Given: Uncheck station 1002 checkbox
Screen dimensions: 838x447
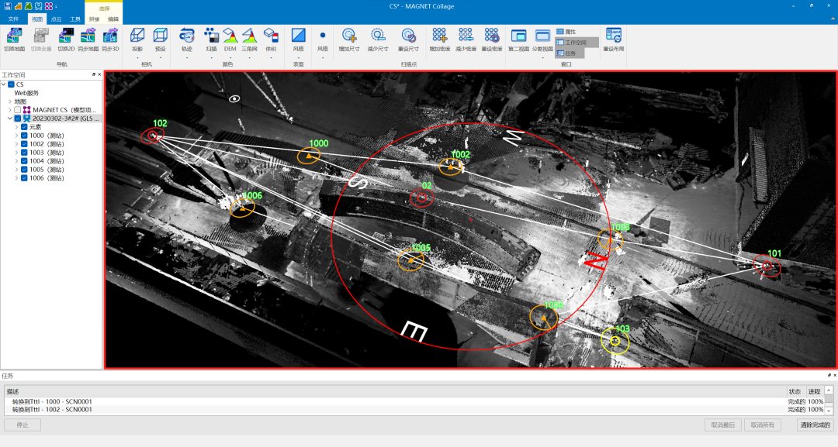Looking at the screenshot, I should pyautogui.click(x=24, y=144).
